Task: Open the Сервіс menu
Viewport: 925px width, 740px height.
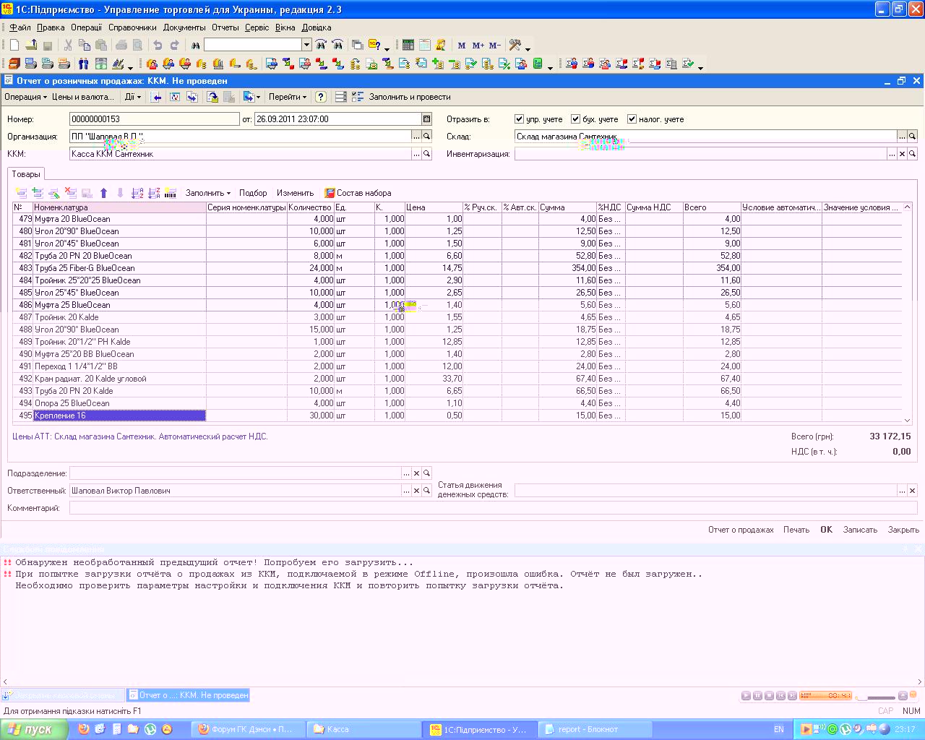Action: coord(257,27)
